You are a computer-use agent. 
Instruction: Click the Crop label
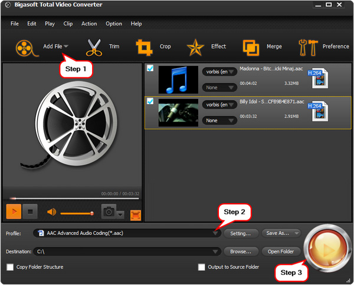pos(165,47)
